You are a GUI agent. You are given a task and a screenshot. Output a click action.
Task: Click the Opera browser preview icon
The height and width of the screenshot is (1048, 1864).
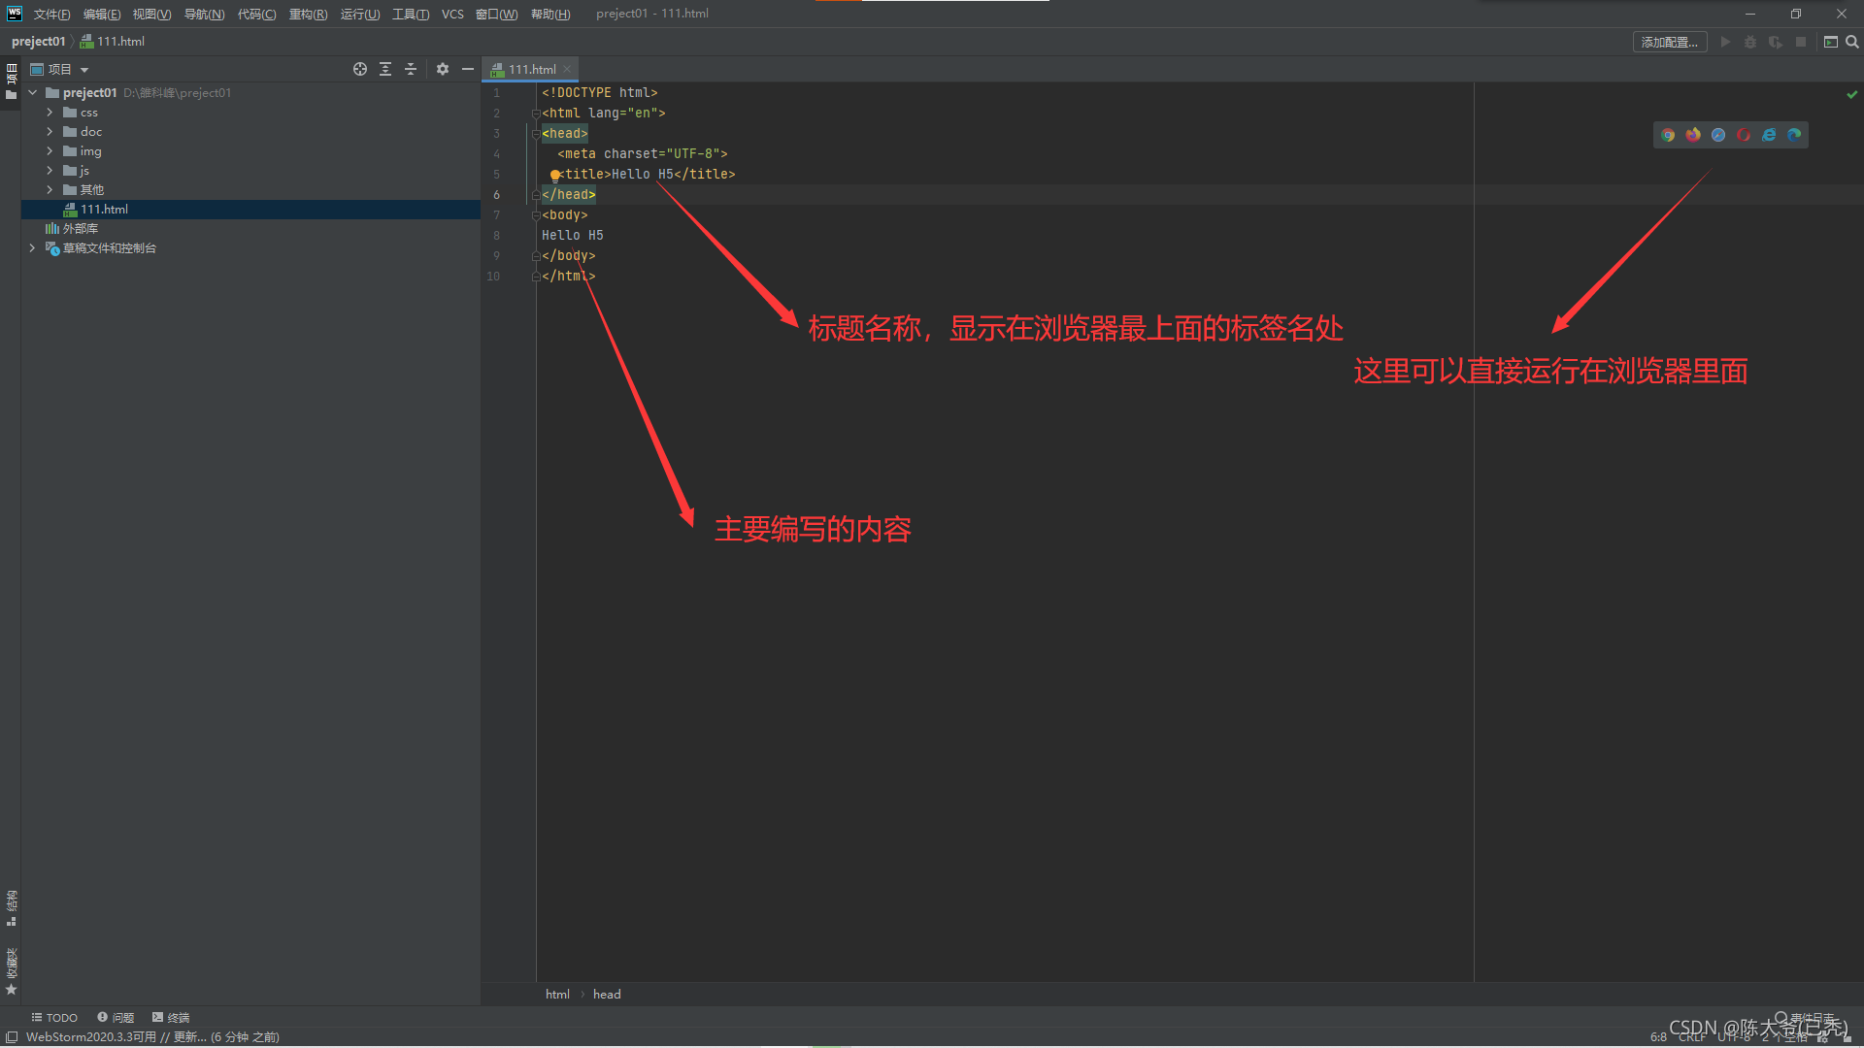(1744, 135)
